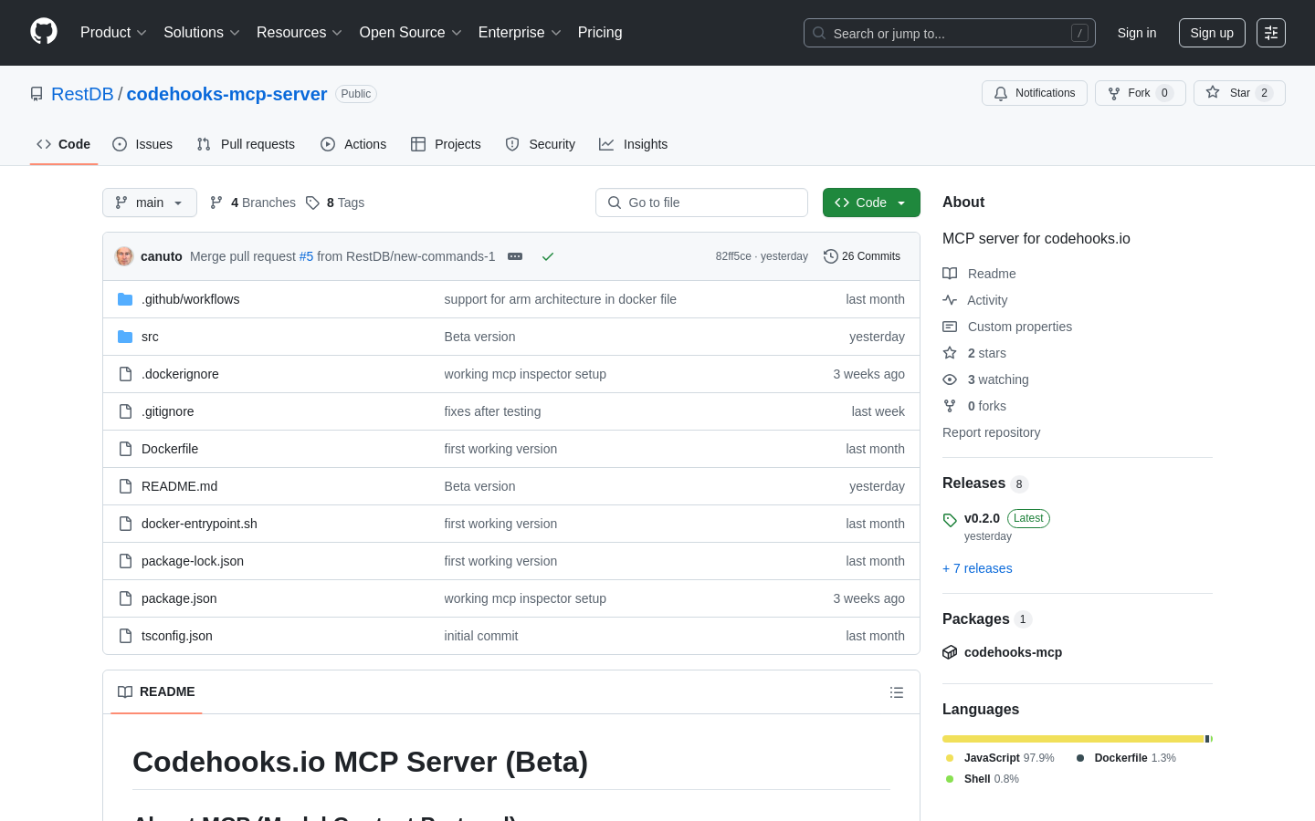Switch to the Insights tab
This screenshot has width=1315, height=821.
tap(634, 144)
